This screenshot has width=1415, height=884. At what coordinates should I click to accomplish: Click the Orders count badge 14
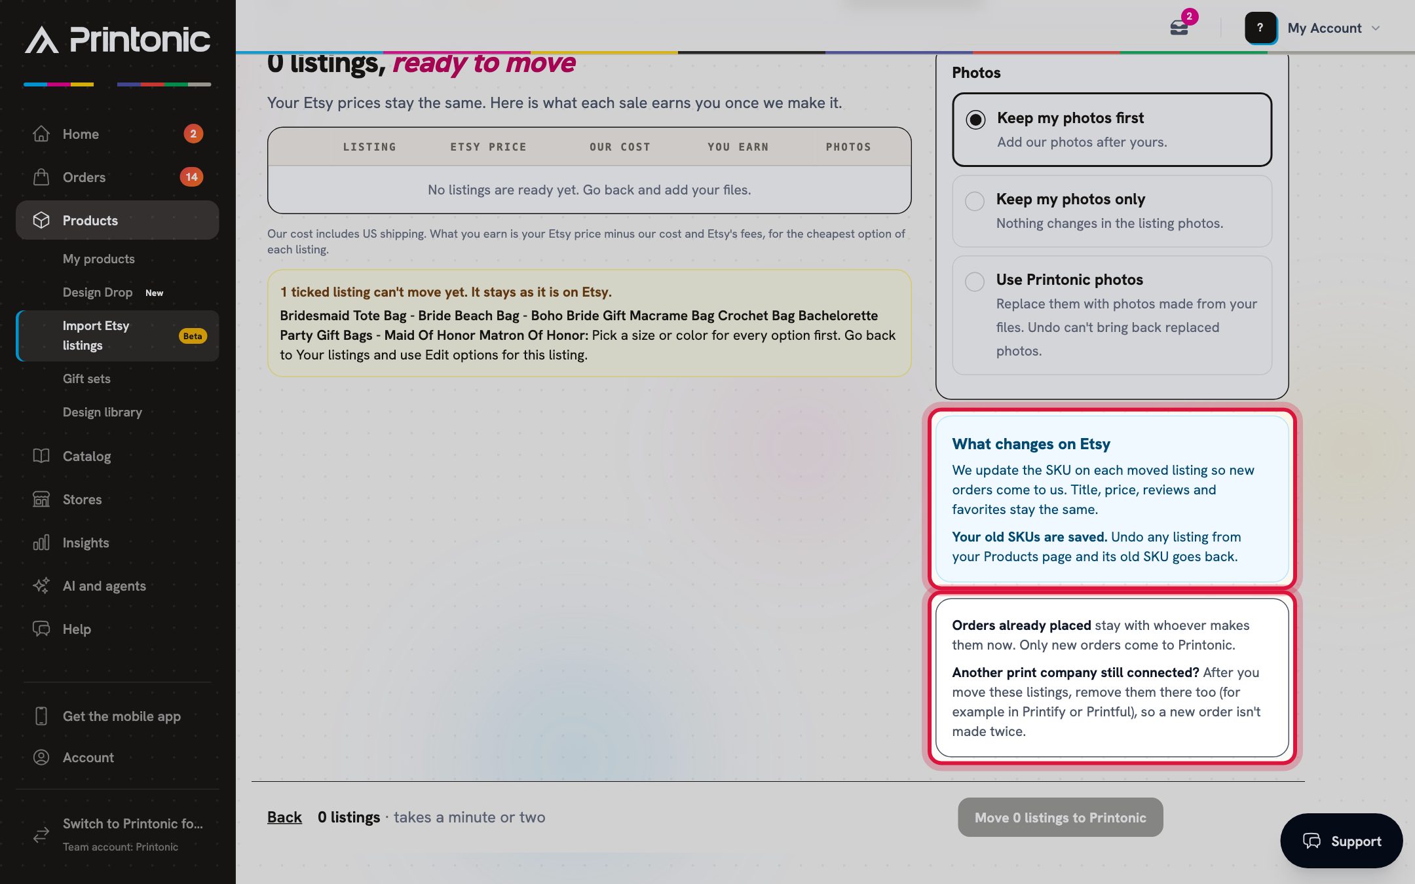coord(191,177)
